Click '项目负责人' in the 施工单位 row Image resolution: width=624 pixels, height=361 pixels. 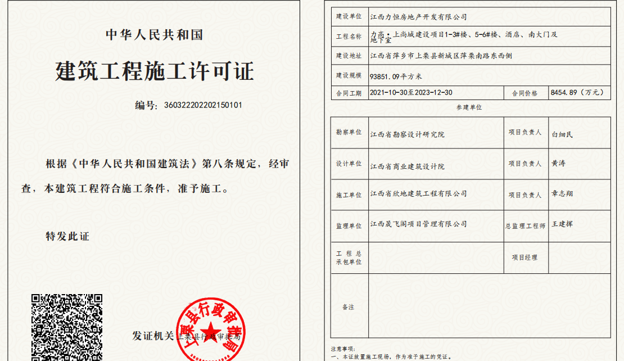pos(525,195)
